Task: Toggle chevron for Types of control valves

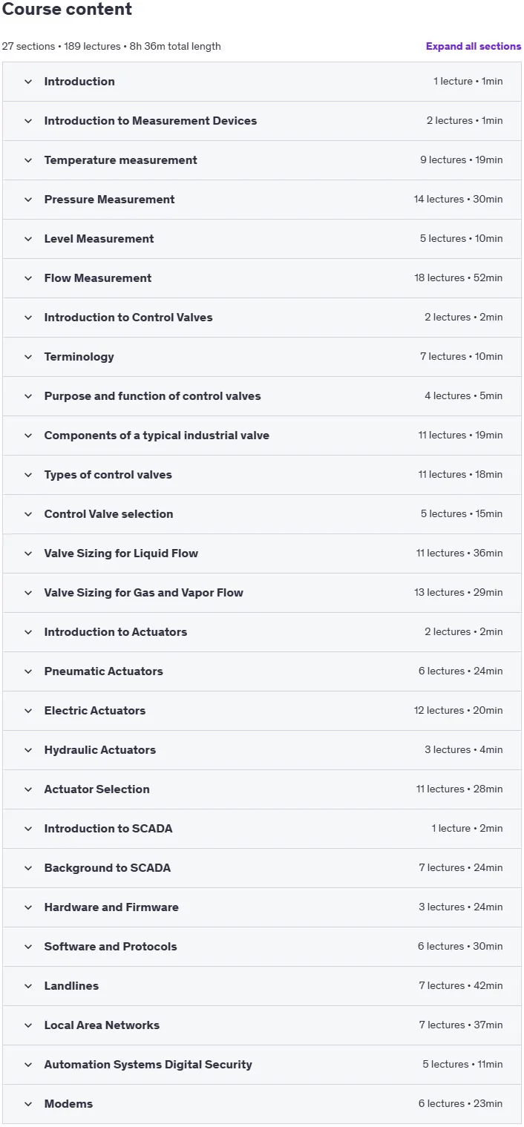Action: coord(28,475)
